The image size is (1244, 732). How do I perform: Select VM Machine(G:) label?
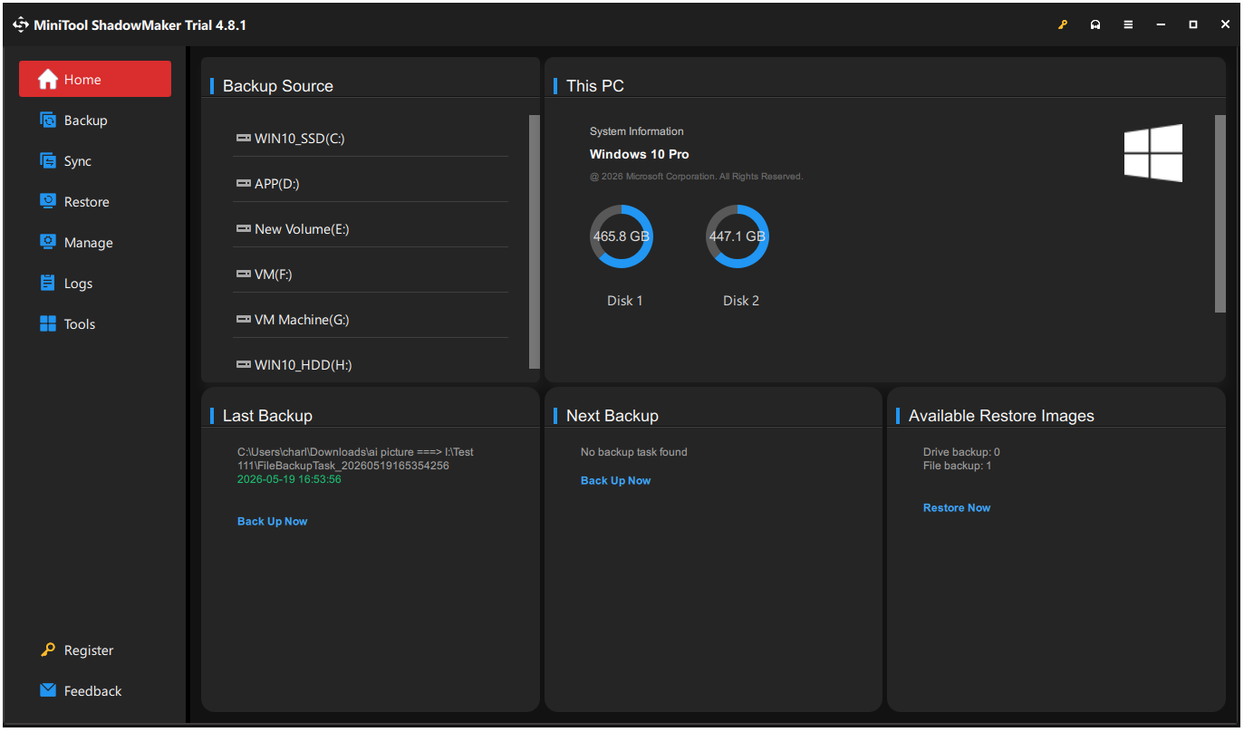click(x=302, y=320)
